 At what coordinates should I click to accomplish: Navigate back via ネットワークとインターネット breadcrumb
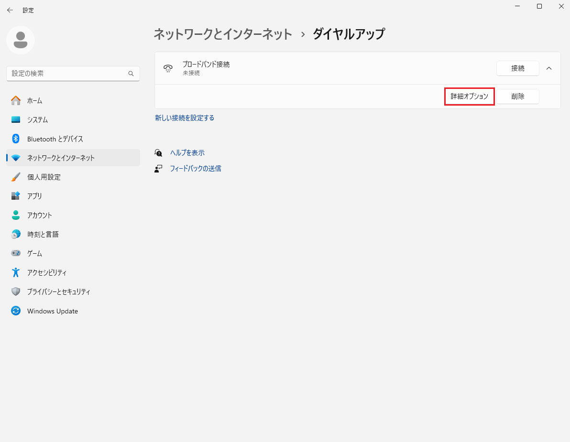pyautogui.click(x=223, y=34)
